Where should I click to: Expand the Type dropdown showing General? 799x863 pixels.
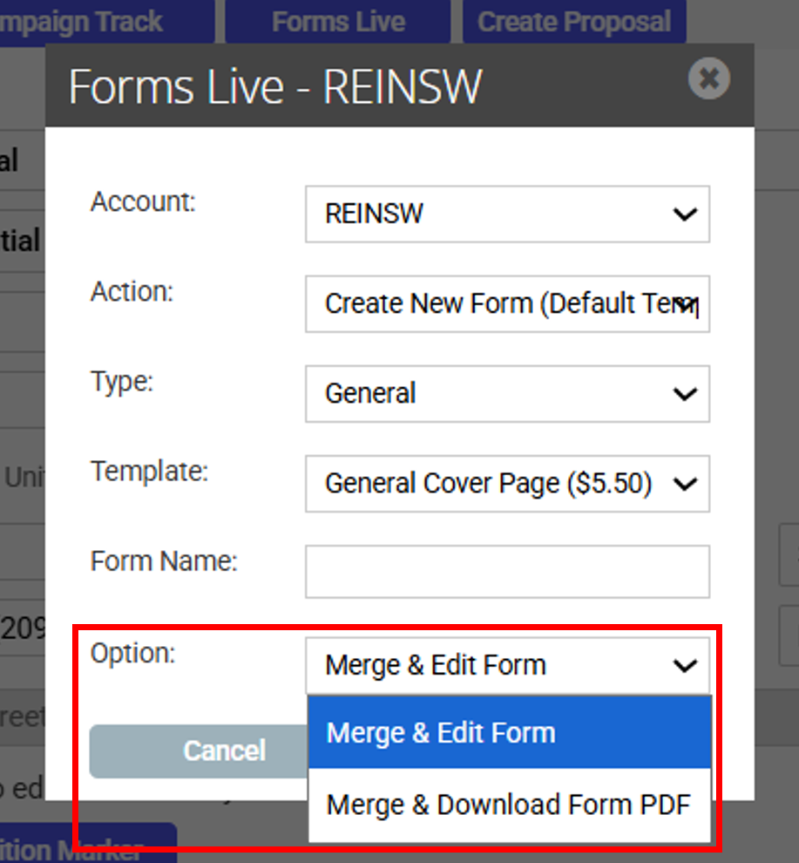507,393
